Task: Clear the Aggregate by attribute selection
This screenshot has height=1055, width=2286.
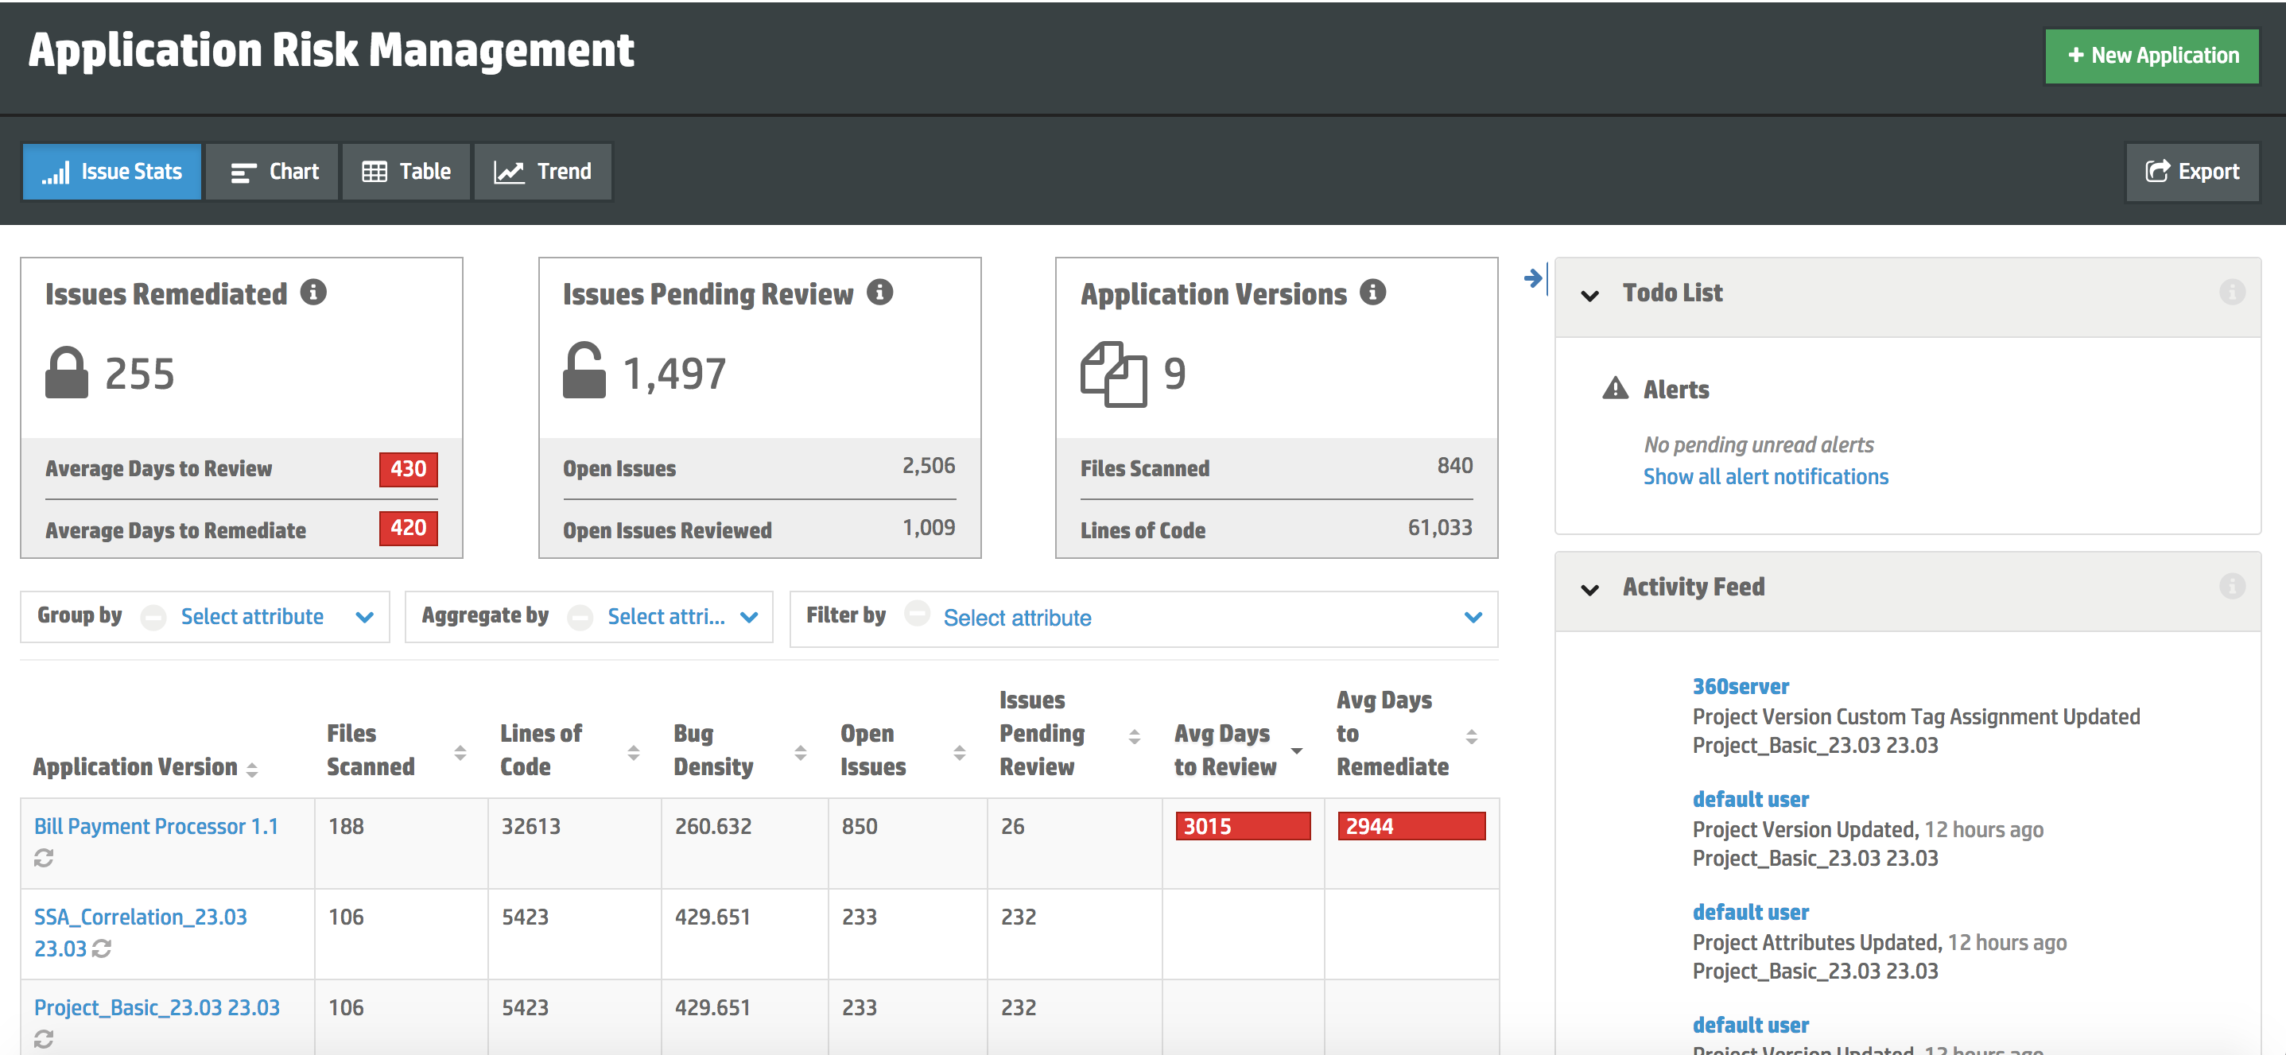Action: pos(580,617)
